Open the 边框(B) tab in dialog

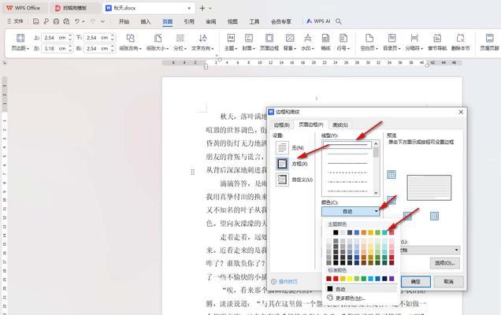coord(281,125)
